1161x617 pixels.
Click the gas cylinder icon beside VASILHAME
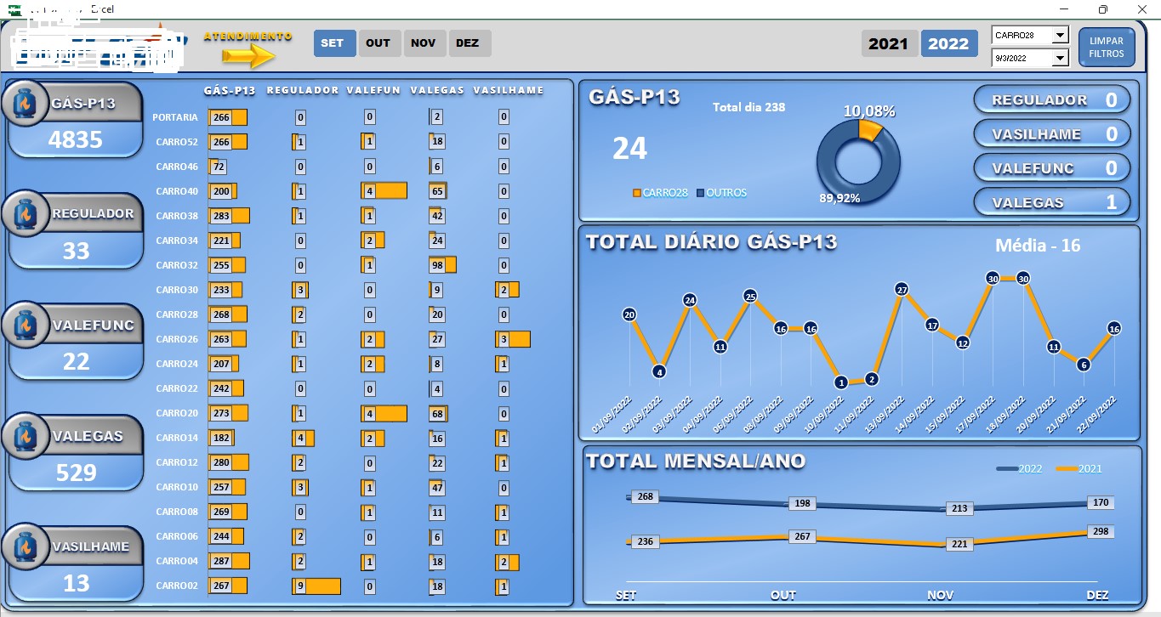point(26,546)
